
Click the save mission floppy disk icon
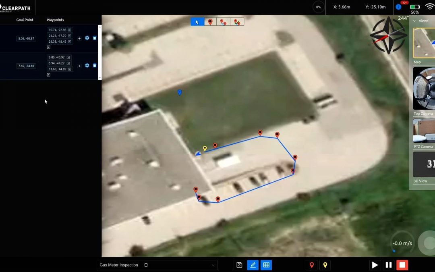coord(239,265)
